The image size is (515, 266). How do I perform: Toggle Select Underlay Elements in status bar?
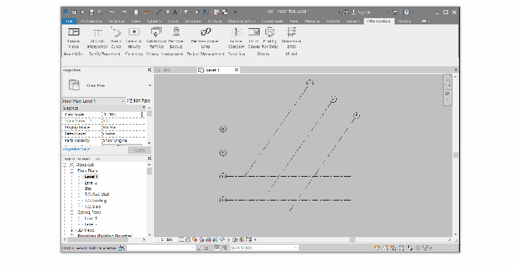pyautogui.click(x=386, y=248)
